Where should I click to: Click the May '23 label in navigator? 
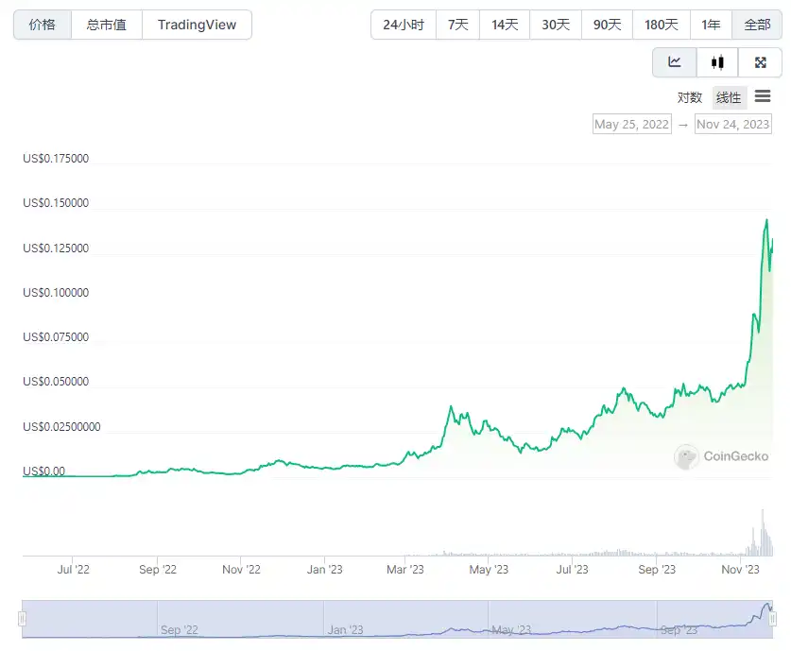pos(511,630)
